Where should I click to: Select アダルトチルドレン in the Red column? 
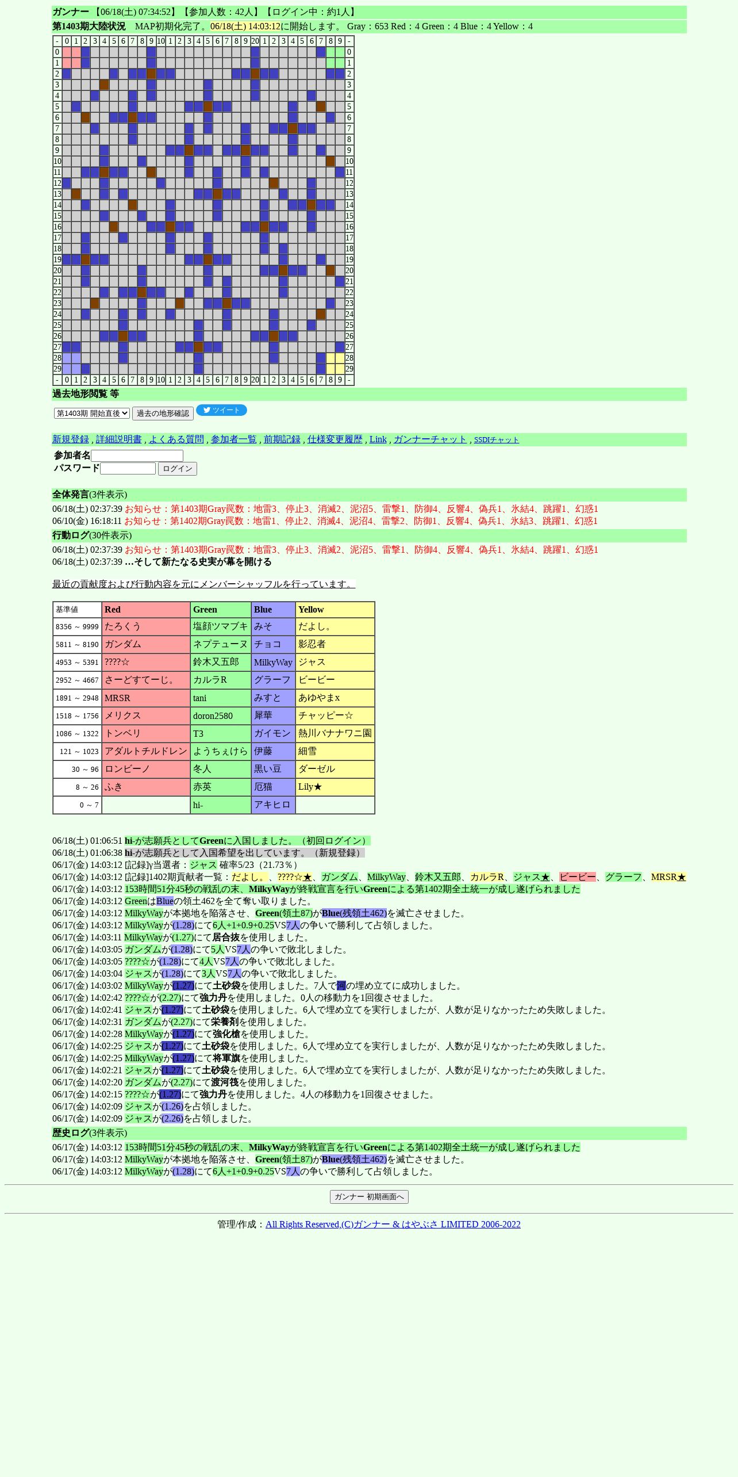coord(146,752)
